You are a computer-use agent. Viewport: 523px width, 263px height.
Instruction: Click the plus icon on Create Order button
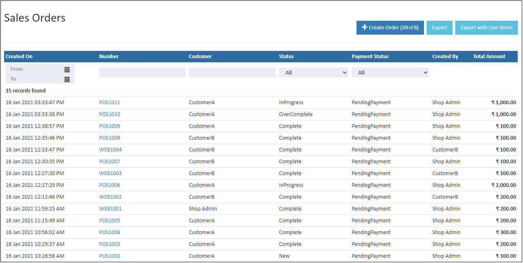(x=365, y=27)
